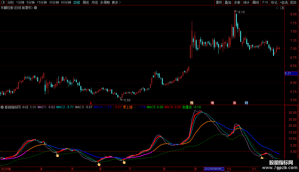This screenshot has height=172, width=299.
Task: Toggle the right side panel icon
Action: 282,8
